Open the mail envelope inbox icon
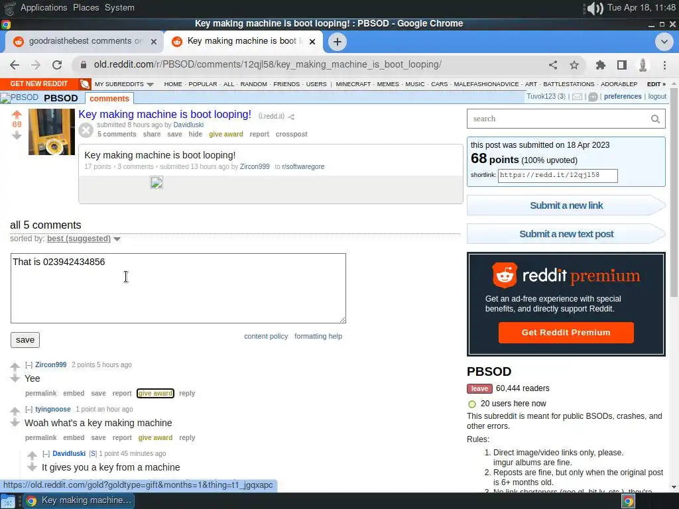Image resolution: width=679 pixels, height=509 pixels. 577,97
